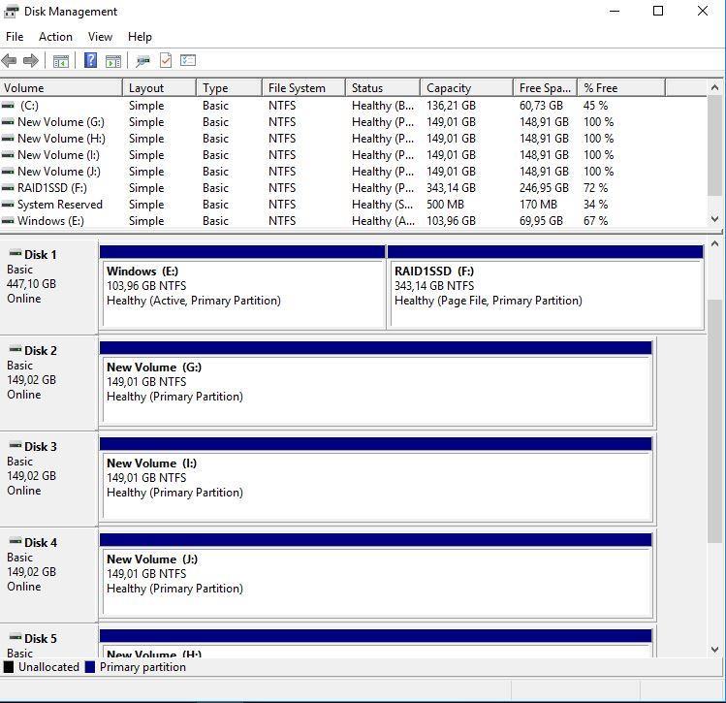Select the New Volume (I:) list row
Viewport: 726px width, 703px height.
(x=353, y=155)
